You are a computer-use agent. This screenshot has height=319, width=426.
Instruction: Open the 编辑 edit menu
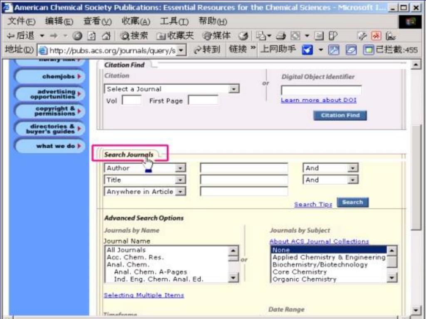coord(59,21)
